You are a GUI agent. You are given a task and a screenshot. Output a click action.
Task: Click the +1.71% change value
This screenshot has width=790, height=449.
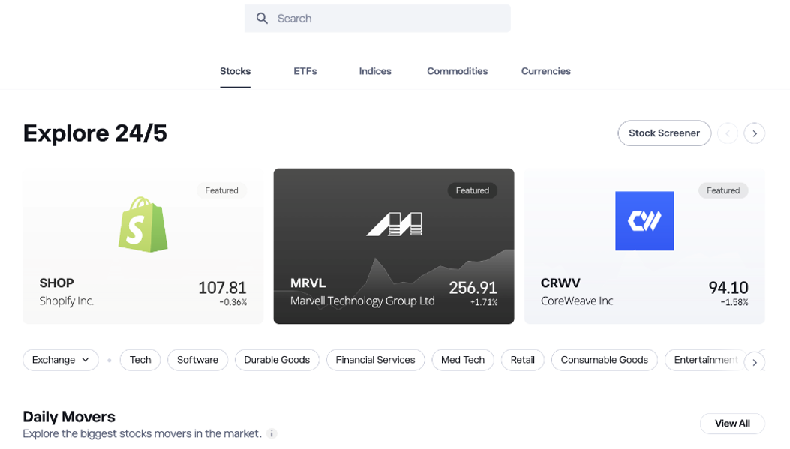point(484,303)
